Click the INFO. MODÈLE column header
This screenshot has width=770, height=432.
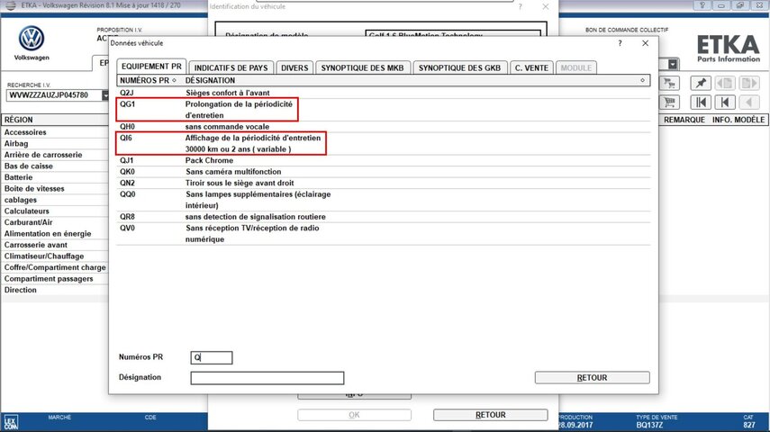pyautogui.click(x=738, y=120)
